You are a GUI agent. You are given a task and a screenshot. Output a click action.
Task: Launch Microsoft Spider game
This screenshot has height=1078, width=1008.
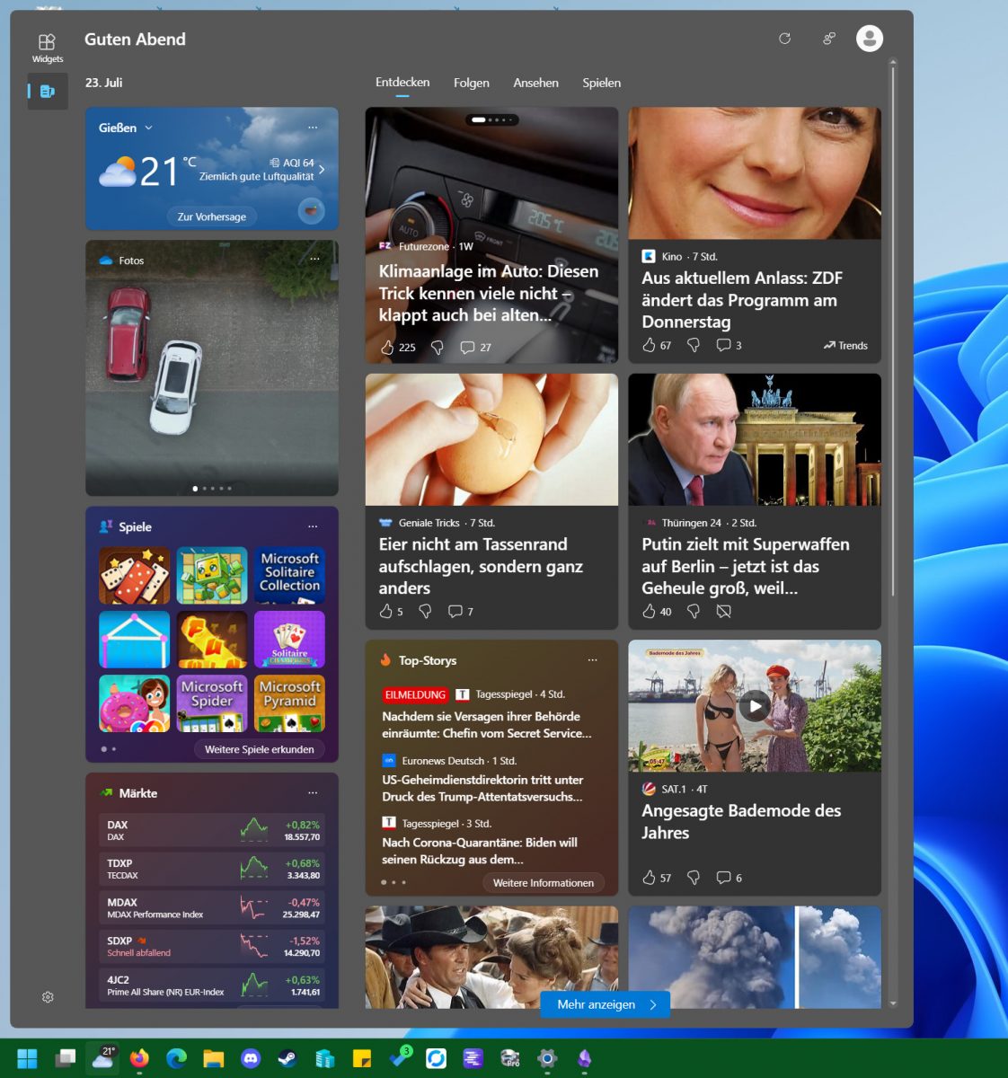pyautogui.click(x=212, y=702)
